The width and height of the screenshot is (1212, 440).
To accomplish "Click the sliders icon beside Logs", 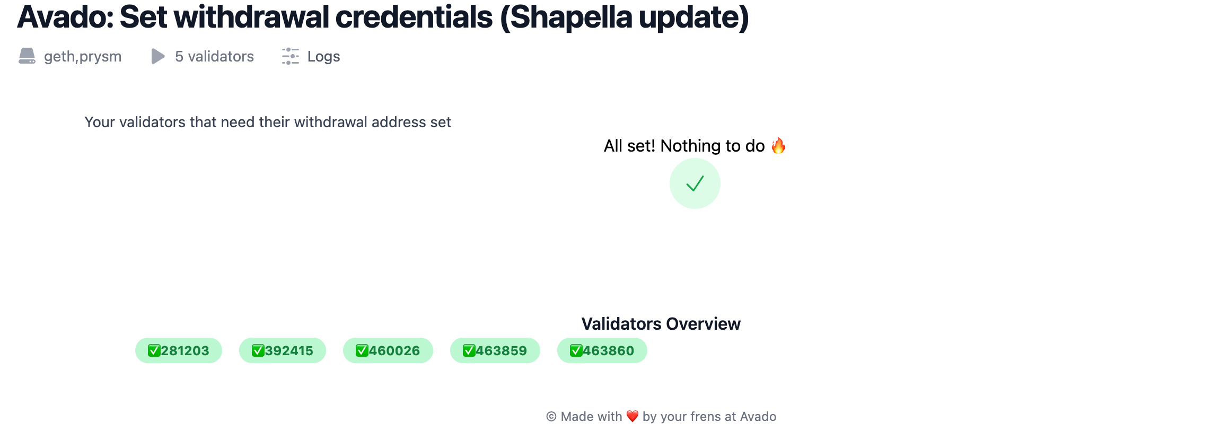I will pos(291,56).
